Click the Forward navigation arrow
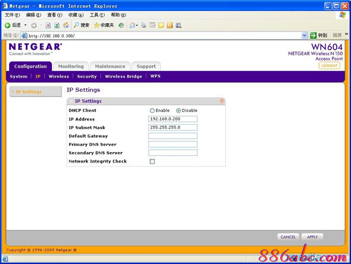This screenshot has height=264, width=351. 34,25
